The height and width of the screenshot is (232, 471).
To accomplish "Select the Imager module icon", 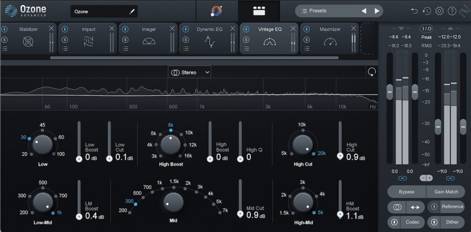I will 149,41.
